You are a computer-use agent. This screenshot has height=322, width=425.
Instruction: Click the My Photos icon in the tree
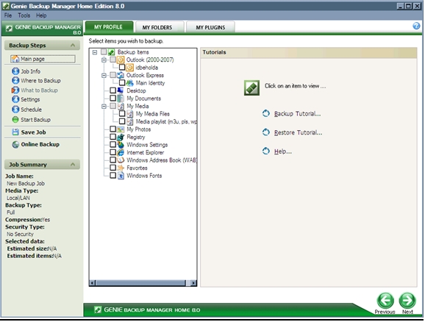(121, 129)
